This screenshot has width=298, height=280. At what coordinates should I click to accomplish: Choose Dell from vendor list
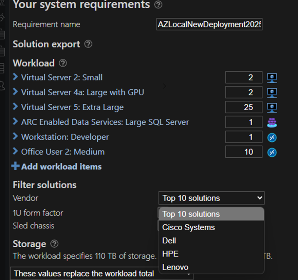211,241
